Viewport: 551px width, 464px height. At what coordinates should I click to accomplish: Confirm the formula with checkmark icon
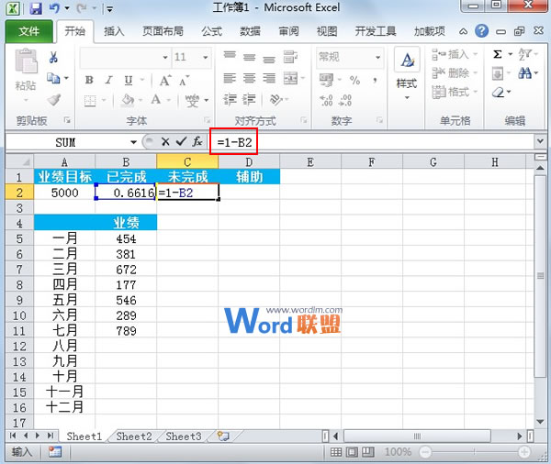click(x=180, y=142)
